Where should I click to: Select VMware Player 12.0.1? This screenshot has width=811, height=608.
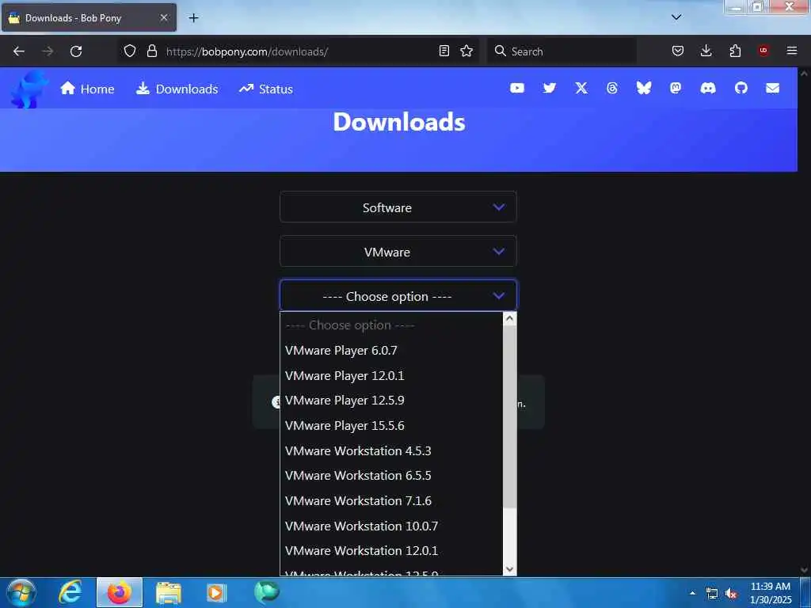click(391, 376)
